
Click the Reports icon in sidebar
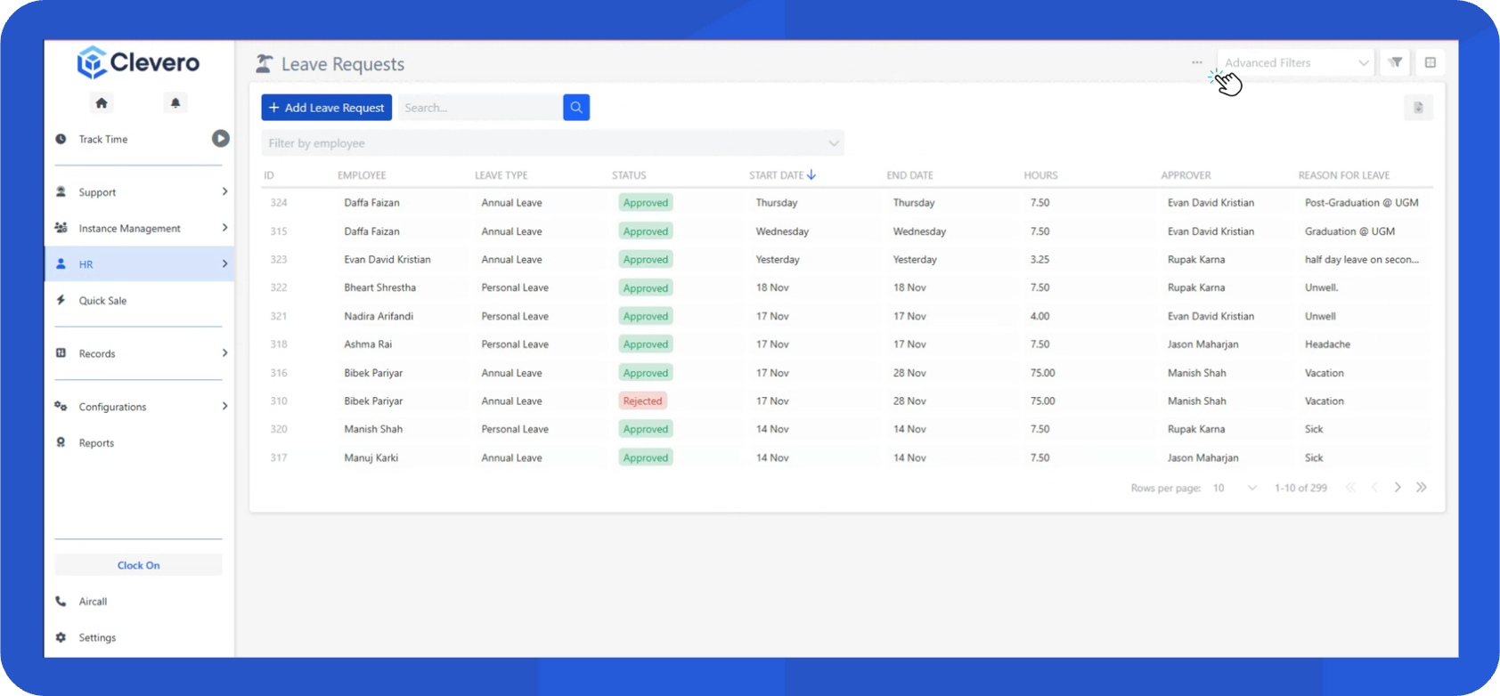pos(61,442)
